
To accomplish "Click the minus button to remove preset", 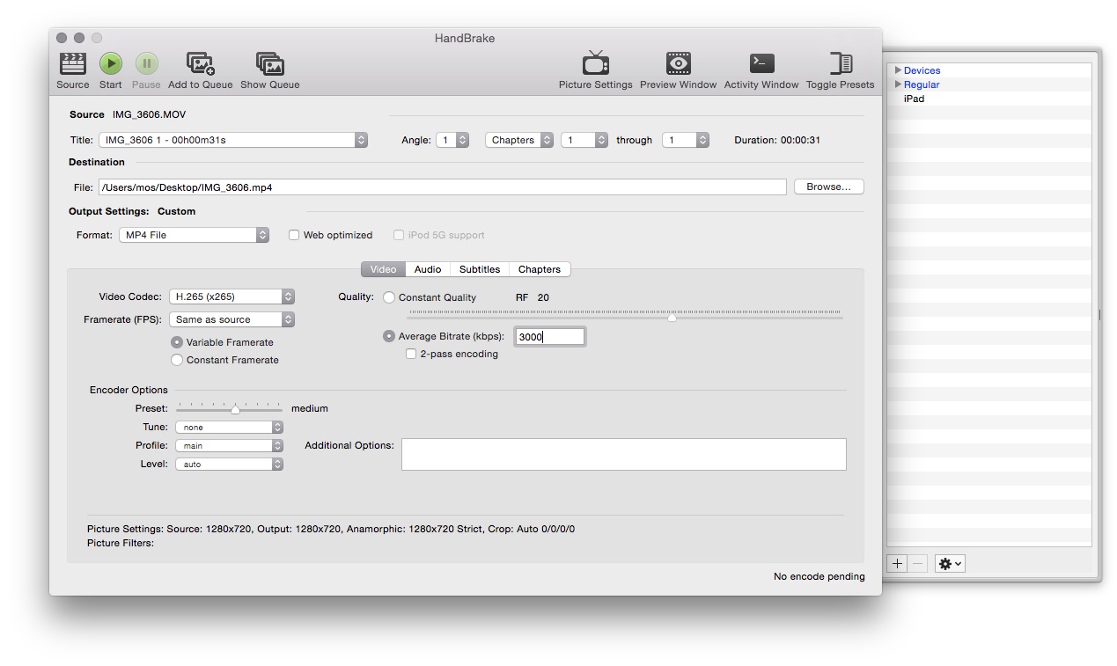I will pyautogui.click(x=917, y=564).
